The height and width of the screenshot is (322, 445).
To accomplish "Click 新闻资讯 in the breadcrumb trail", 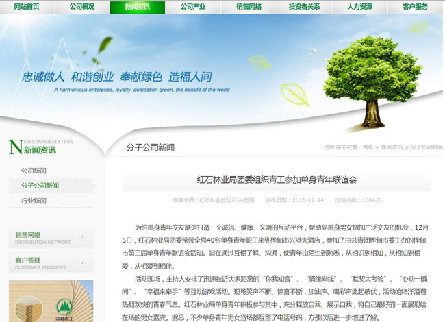I will pyautogui.click(x=392, y=147).
